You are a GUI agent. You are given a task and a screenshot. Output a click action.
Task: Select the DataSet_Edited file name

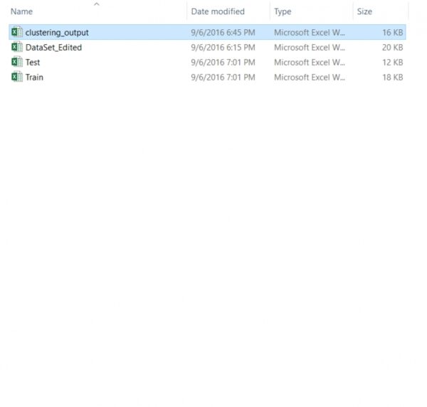(x=53, y=48)
